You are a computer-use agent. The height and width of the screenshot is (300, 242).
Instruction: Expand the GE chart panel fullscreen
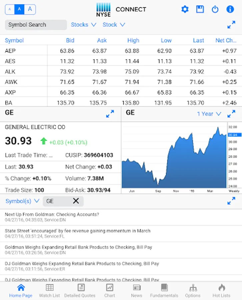[x=231, y=114]
